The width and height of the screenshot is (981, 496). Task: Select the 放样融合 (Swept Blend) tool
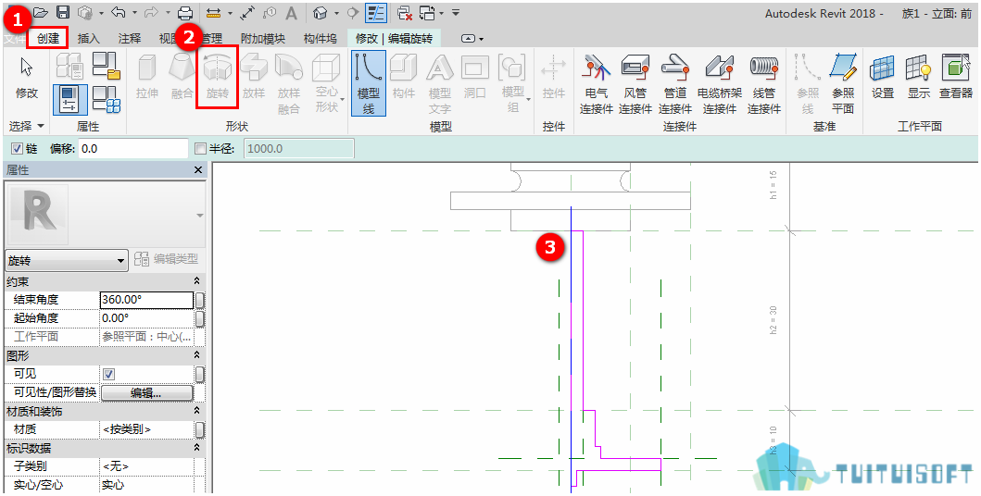click(289, 84)
